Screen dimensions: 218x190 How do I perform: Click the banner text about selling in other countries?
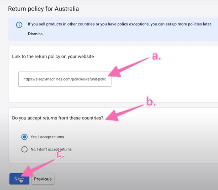click(120, 24)
